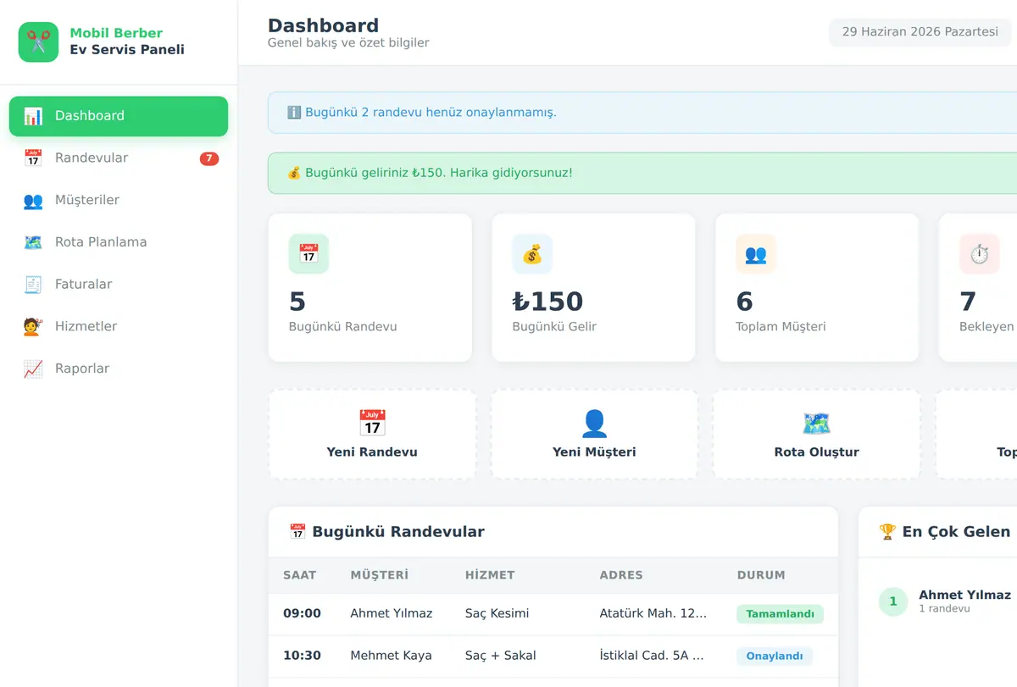Click the Bugünkü geliriniz ₺150 banner
This screenshot has width=1017, height=687.
tap(642, 174)
